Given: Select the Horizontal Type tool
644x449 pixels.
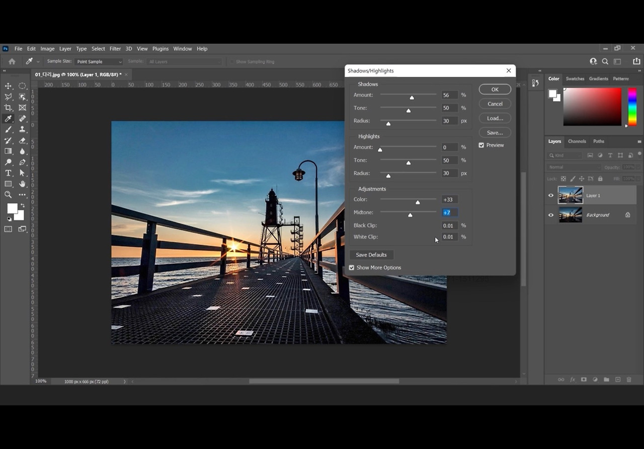Looking at the screenshot, I should click(8, 173).
